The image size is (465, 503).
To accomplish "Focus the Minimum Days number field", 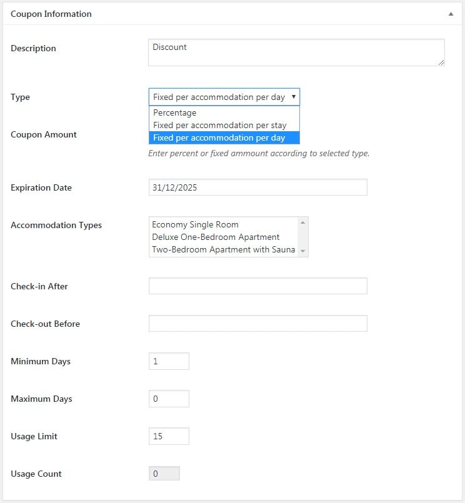I will point(169,361).
